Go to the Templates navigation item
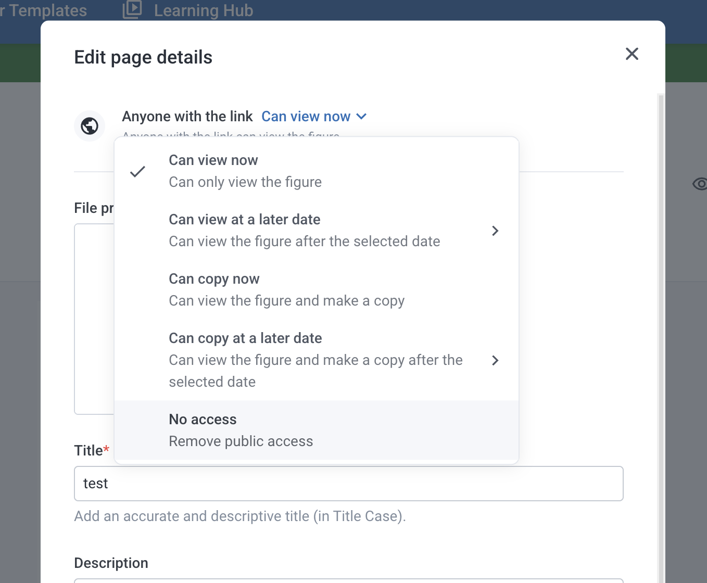Image resolution: width=707 pixels, height=583 pixels. (47, 10)
